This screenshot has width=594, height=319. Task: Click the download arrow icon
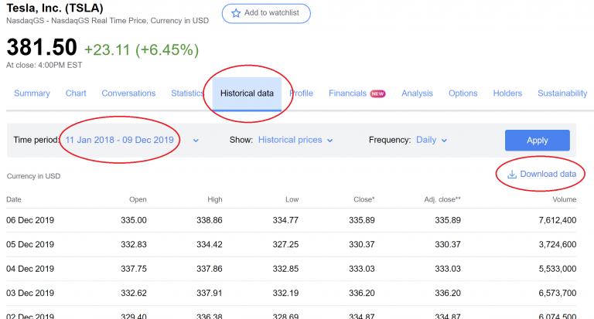pos(512,174)
